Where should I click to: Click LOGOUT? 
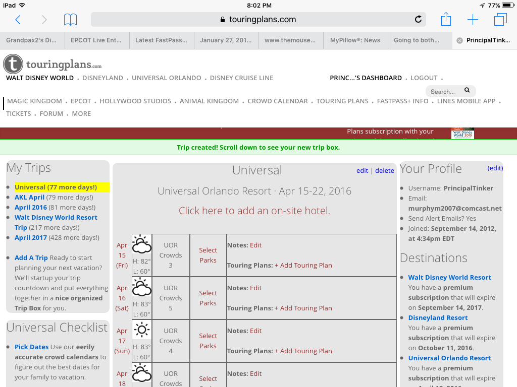pyautogui.click(x=424, y=78)
